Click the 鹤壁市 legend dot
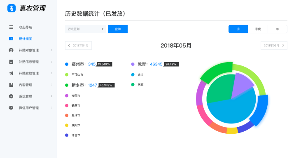Screen dimensions: 294x158 point(67,105)
